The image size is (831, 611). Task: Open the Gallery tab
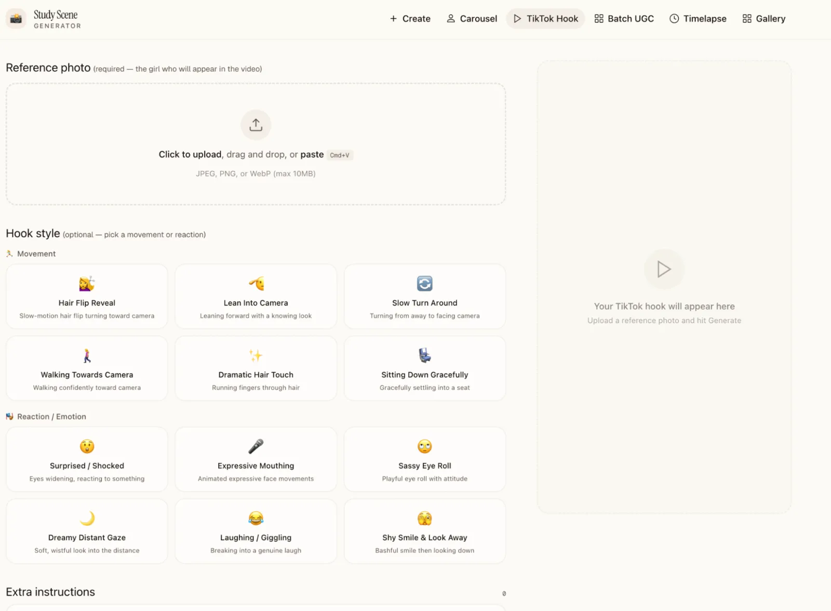pyautogui.click(x=763, y=19)
